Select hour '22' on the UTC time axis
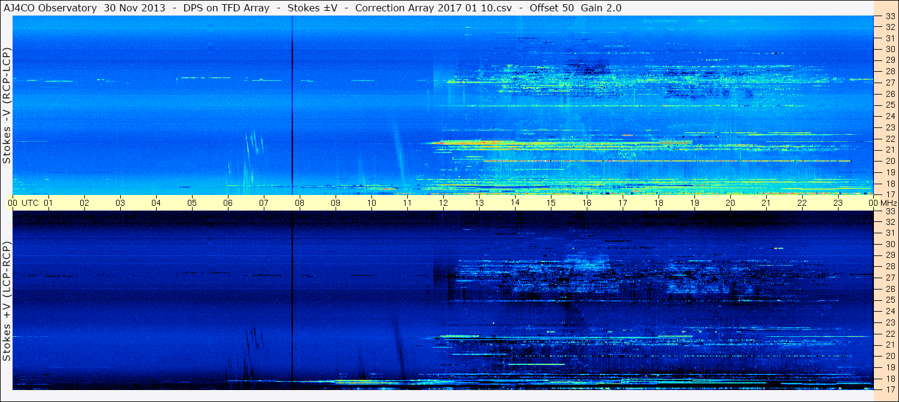 (802, 203)
